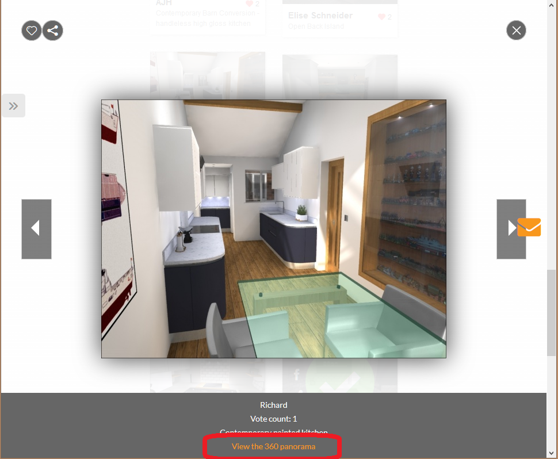Go to previous image with left arrow
558x459 pixels.
36,229
